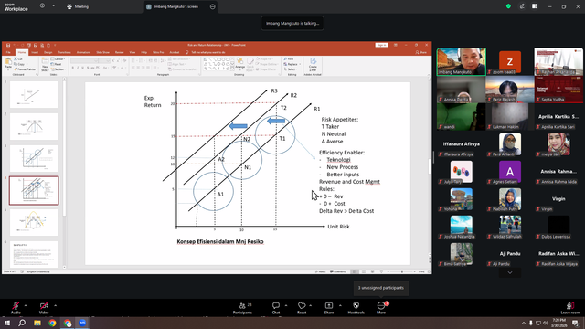
Task: Open Host tools shield menu
Action: pyautogui.click(x=356, y=308)
